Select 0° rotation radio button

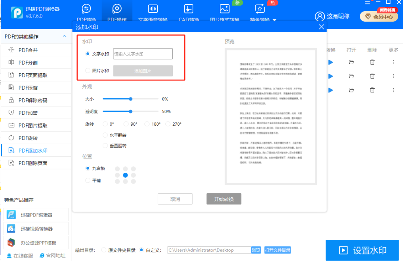coord(105,124)
